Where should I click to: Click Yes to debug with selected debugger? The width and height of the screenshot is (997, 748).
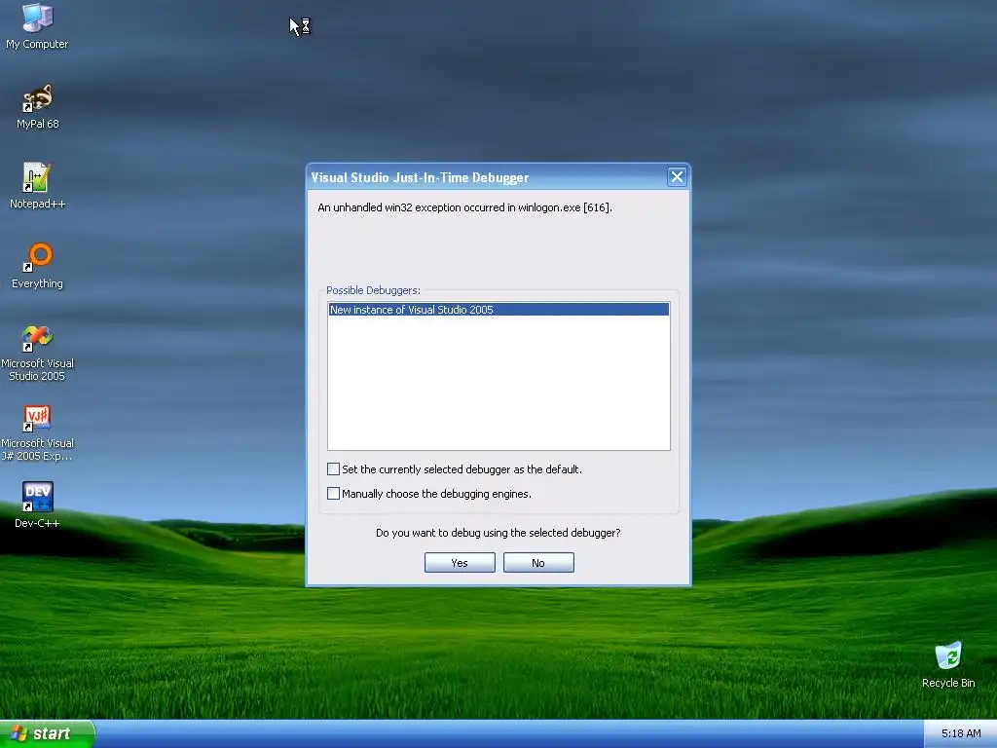click(x=460, y=563)
